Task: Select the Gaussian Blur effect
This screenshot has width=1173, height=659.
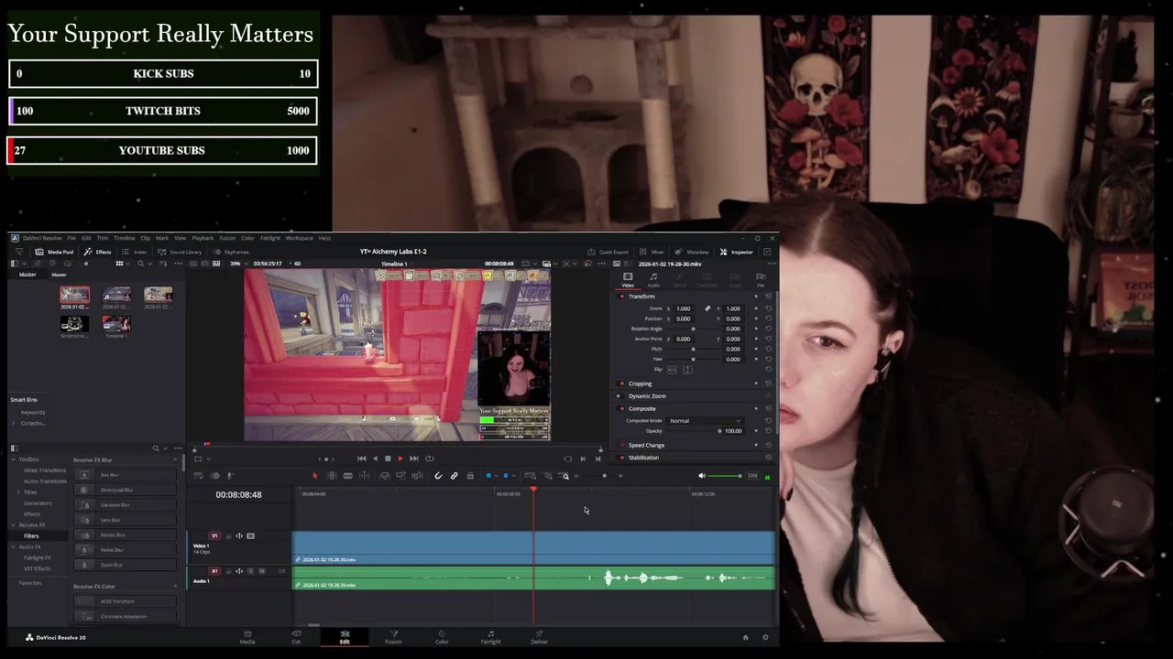Action: pos(126,505)
